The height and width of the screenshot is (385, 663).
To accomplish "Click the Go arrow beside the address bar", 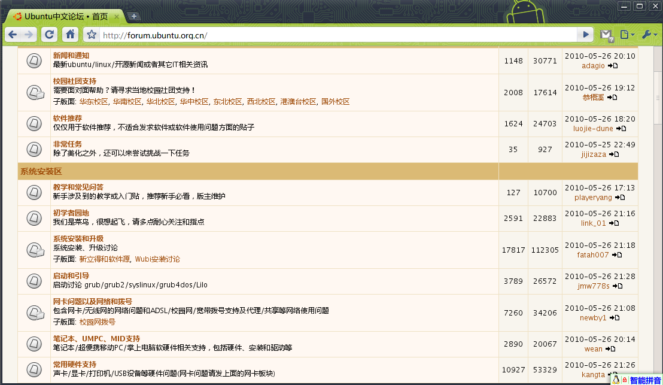I will [586, 35].
